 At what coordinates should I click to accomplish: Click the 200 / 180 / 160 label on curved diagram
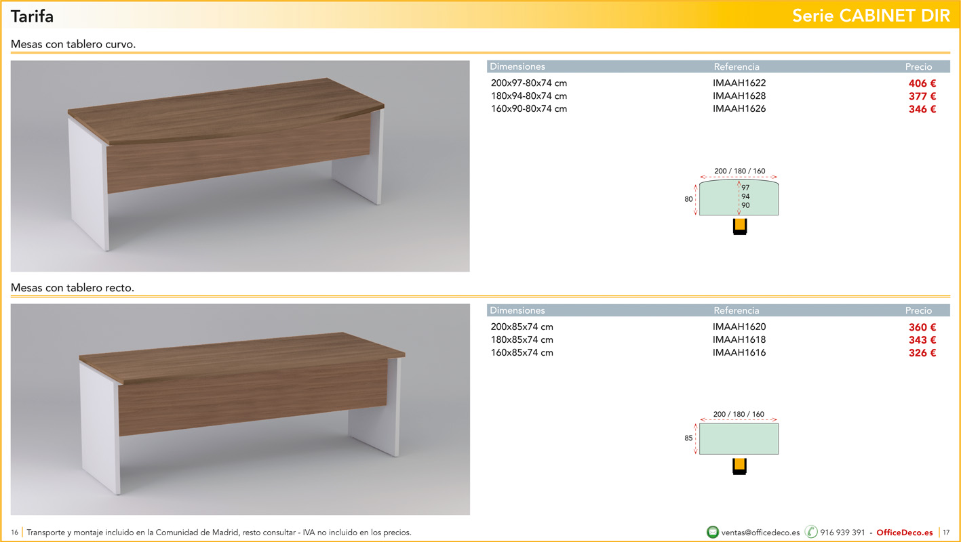(x=739, y=171)
